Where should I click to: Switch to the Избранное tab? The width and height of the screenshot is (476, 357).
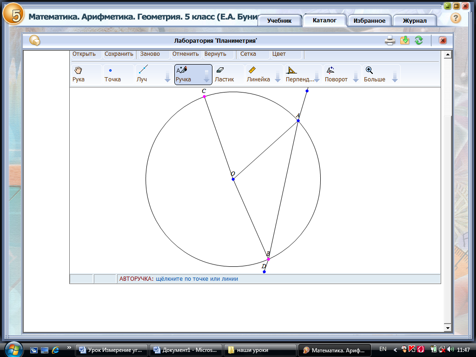(x=370, y=20)
